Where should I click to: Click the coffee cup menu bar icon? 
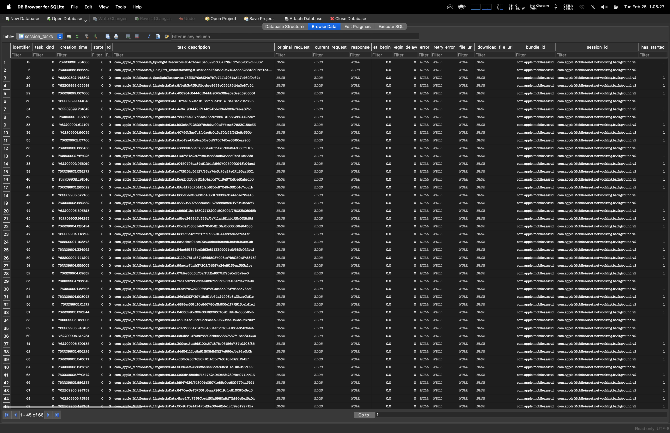pyautogui.click(x=462, y=7)
